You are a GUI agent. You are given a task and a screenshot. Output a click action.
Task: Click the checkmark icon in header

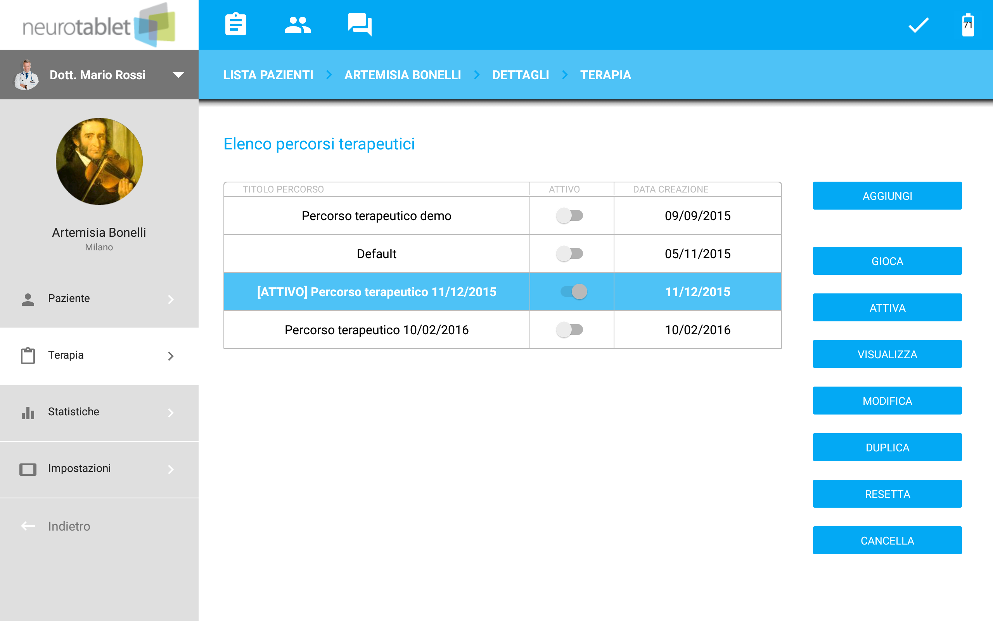pyautogui.click(x=918, y=25)
